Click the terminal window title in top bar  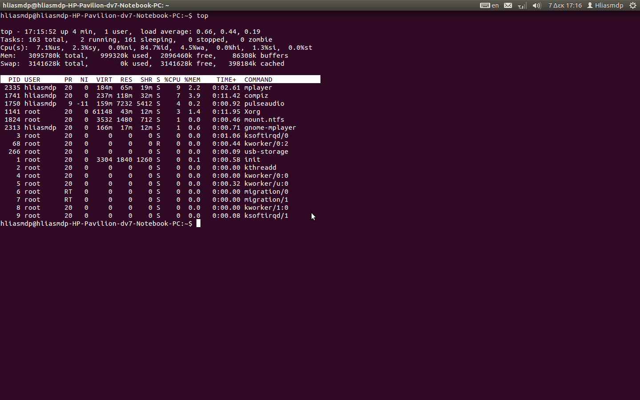pos(86,5)
